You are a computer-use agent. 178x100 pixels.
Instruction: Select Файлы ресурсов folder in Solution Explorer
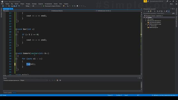[154, 27]
